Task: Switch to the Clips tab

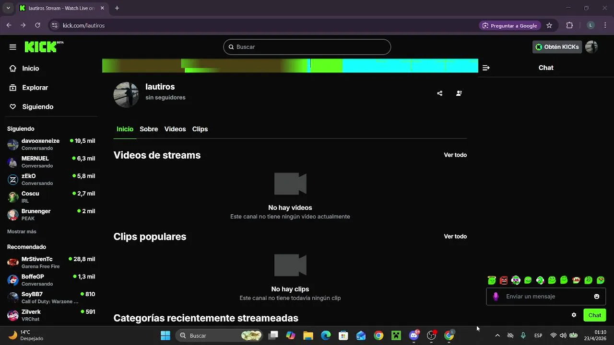Action: tap(200, 129)
